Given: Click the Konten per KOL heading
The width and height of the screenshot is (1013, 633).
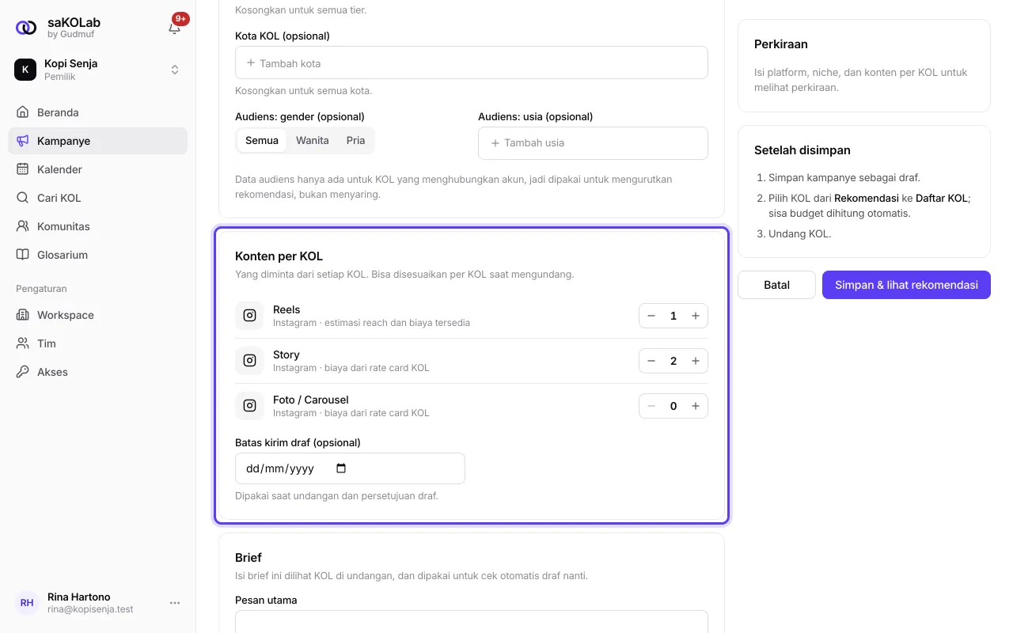Looking at the screenshot, I should tap(279, 256).
